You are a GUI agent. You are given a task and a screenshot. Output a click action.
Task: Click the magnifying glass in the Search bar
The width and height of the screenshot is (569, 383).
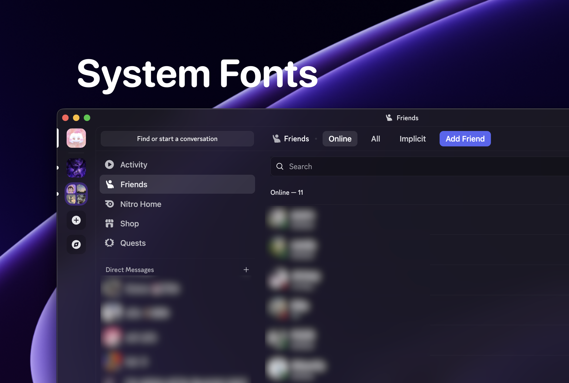point(280,166)
